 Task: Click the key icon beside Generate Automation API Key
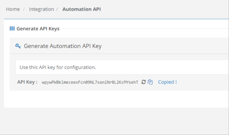tap(18, 46)
